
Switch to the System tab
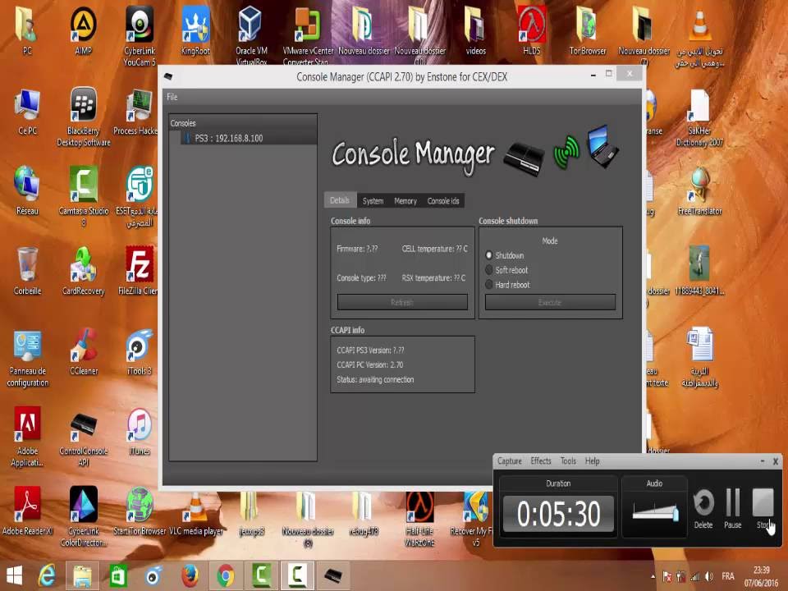[x=373, y=200]
